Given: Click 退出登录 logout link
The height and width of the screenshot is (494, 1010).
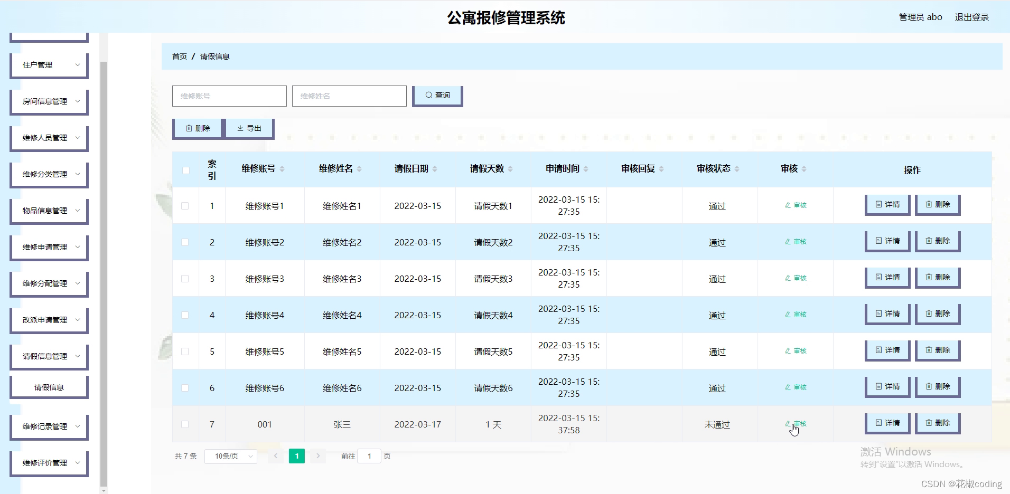Looking at the screenshot, I should [x=972, y=17].
